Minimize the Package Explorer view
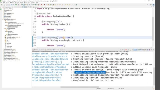Screen dimensions: 160x90 pos(28,7)
